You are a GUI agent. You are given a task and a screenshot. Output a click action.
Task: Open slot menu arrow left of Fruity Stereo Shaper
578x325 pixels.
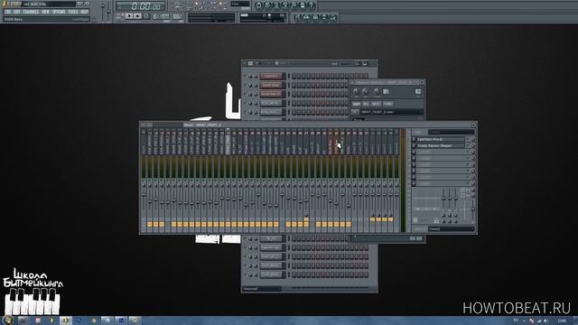414,145
